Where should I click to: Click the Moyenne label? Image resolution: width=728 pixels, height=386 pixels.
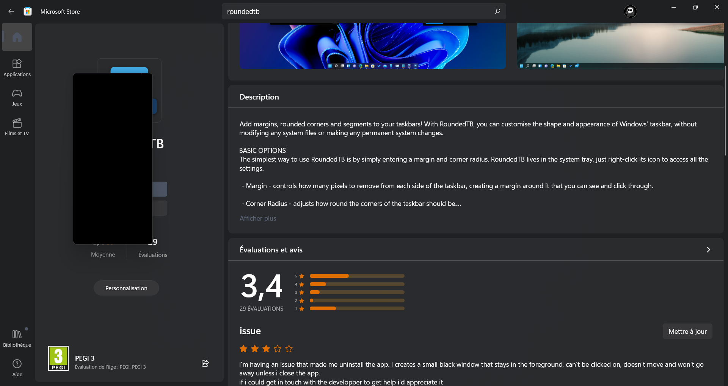click(x=103, y=255)
